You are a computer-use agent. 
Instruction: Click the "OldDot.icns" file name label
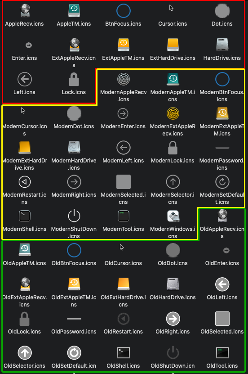(173, 263)
